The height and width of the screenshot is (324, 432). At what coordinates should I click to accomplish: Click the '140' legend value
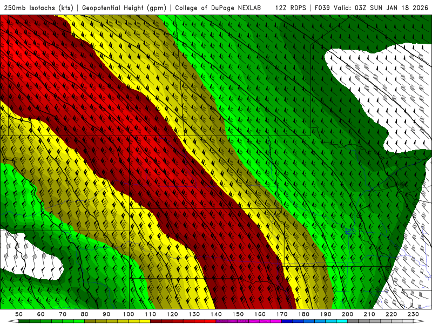coord(216,314)
